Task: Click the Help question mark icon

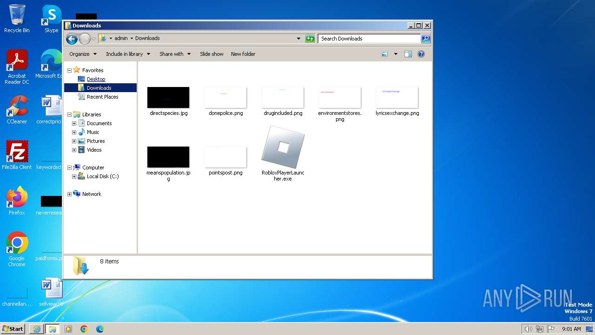Action: point(421,54)
